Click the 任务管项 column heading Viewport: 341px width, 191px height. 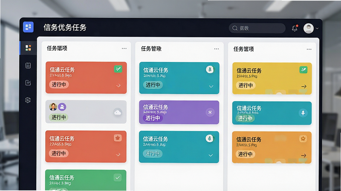coord(151,49)
